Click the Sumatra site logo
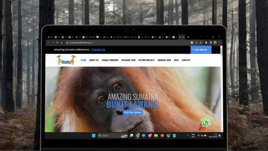This screenshot has width=268, height=151. (x=66, y=60)
